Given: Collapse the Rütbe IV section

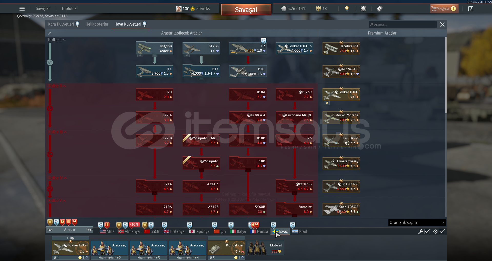Looking at the screenshot, I should [57, 178].
